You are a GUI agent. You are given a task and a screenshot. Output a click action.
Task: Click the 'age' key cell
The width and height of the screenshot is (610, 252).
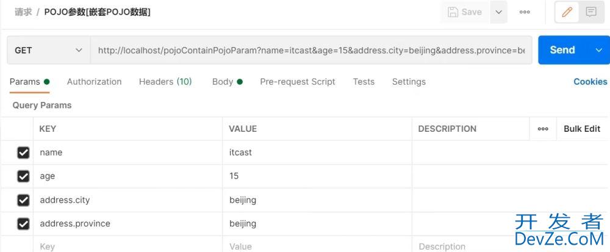click(128, 176)
